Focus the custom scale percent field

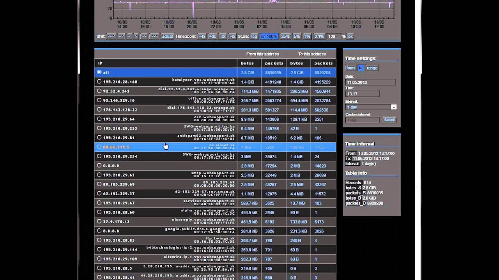(x=334, y=36)
